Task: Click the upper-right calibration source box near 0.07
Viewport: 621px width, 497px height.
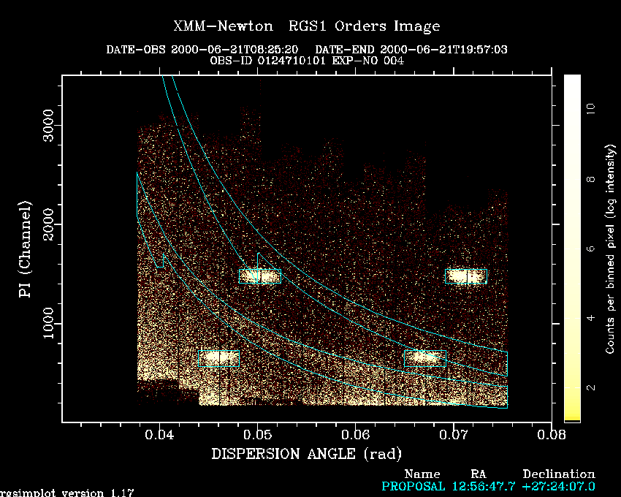Action: (466, 276)
